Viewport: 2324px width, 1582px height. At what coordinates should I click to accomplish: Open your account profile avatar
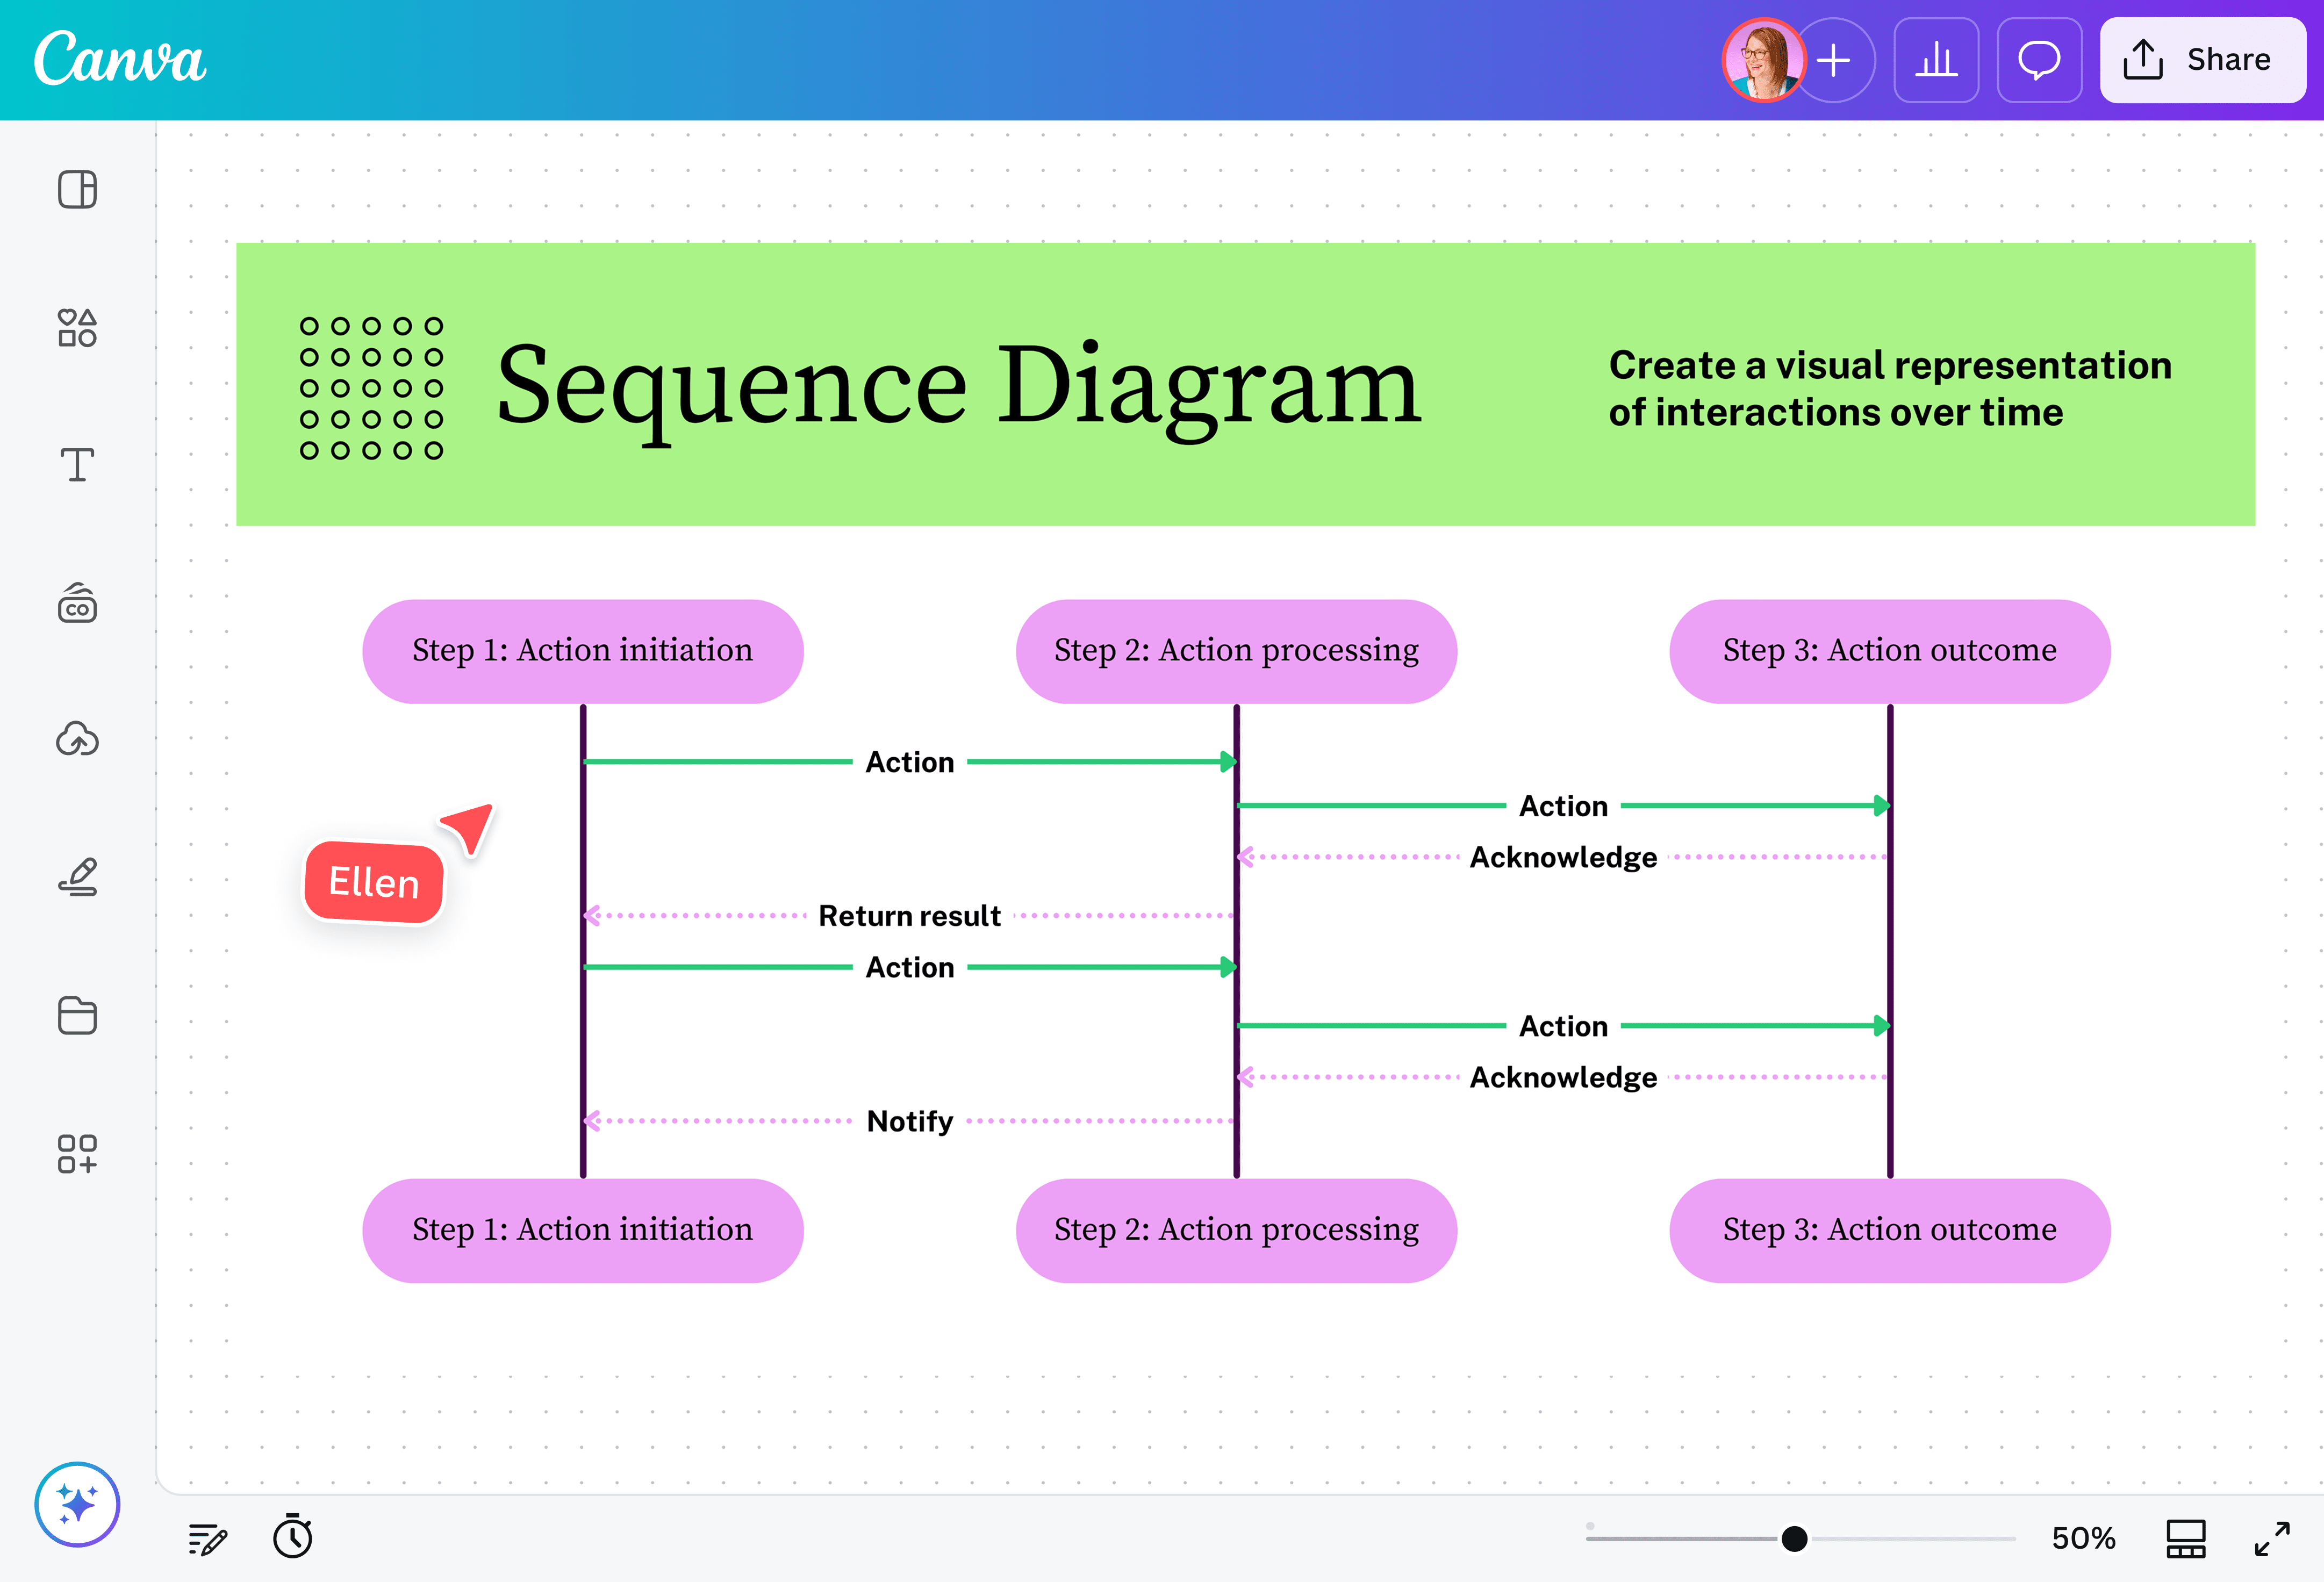(1764, 60)
